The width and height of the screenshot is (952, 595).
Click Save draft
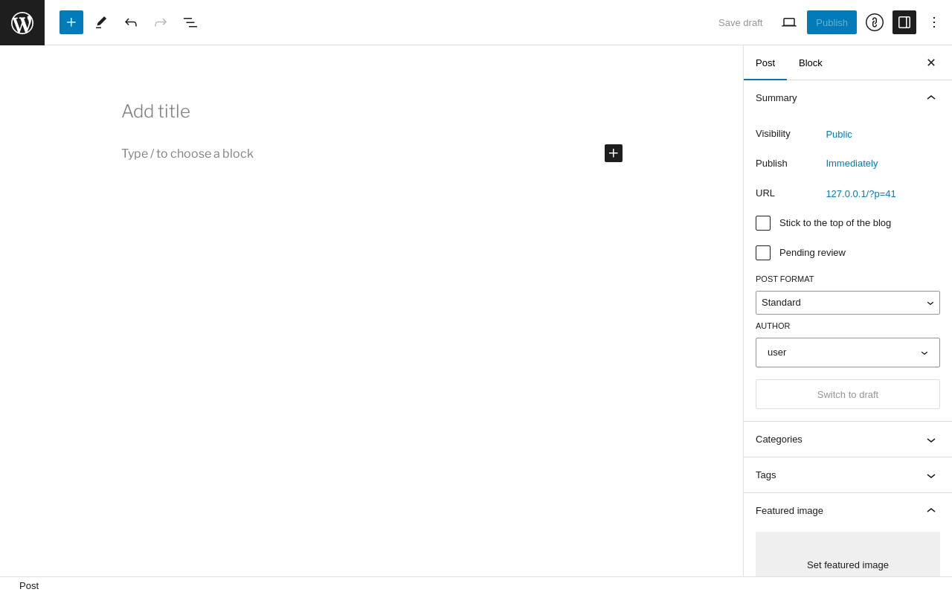tap(740, 22)
